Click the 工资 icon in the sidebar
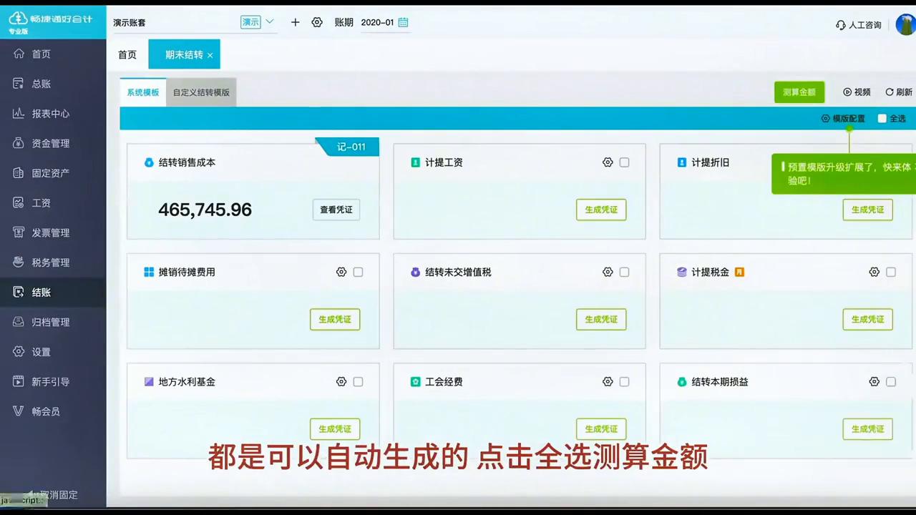Image resolution: width=916 pixels, height=515 pixels. (41, 202)
